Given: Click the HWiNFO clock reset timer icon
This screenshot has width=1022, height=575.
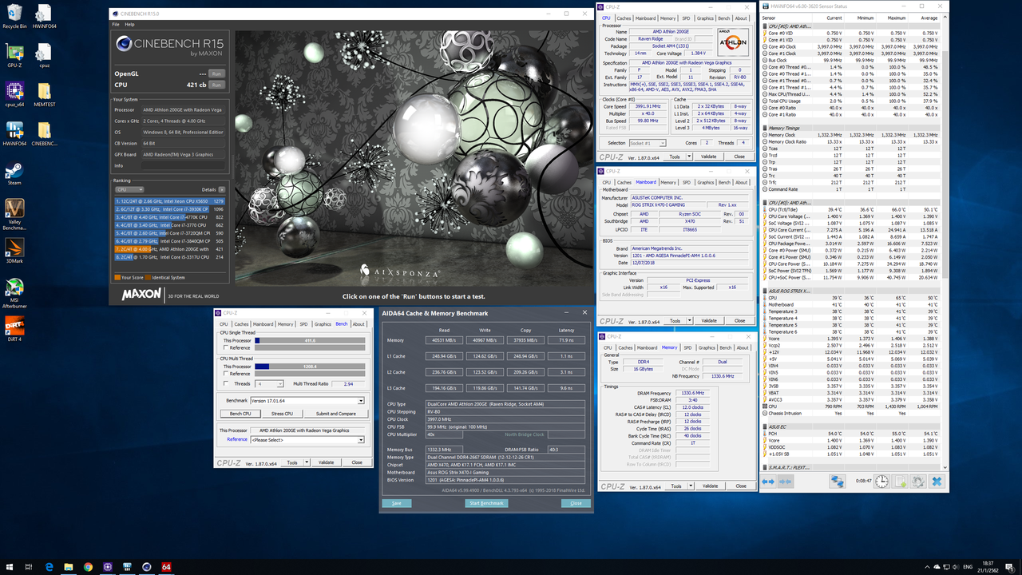Looking at the screenshot, I should point(881,482).
